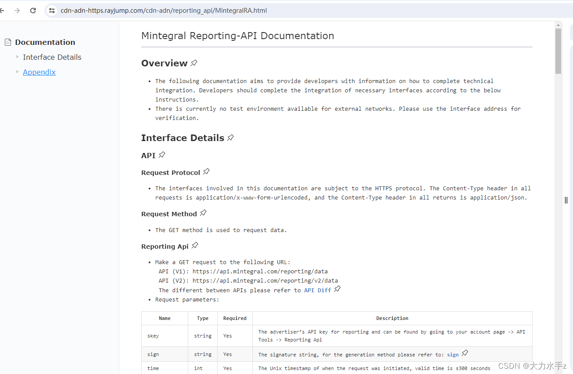
Task: Click the Yes cell in the time row
Action: click(x=235, y=368)
